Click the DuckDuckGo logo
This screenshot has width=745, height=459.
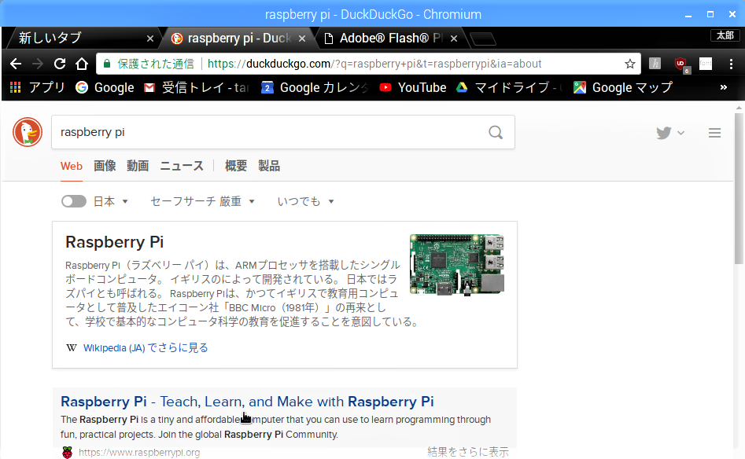28,132
